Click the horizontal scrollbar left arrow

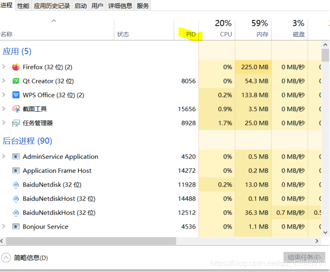point(2,241)
